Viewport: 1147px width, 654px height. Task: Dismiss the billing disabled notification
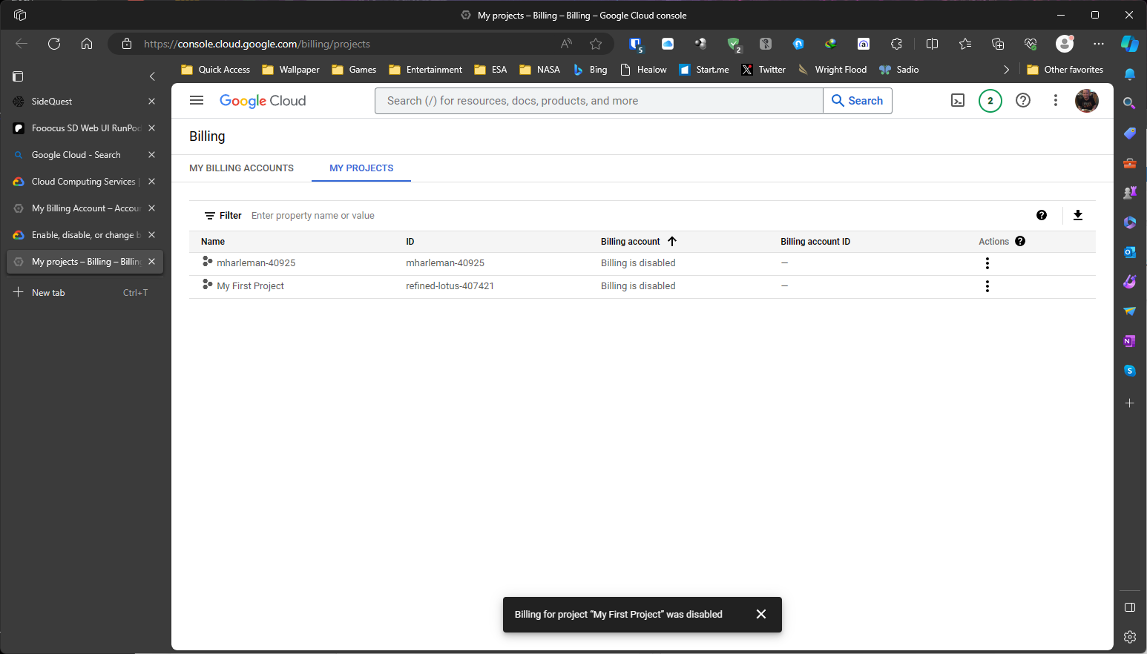(760, 614)
